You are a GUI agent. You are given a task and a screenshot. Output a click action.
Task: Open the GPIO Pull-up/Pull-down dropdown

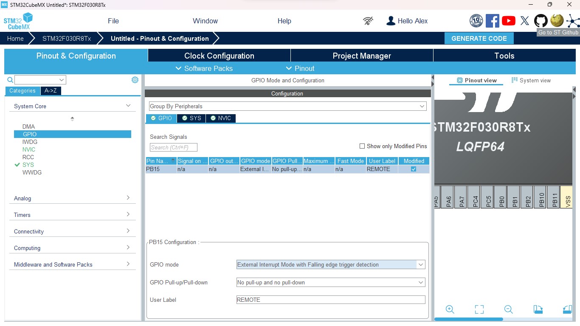[331, 282]
